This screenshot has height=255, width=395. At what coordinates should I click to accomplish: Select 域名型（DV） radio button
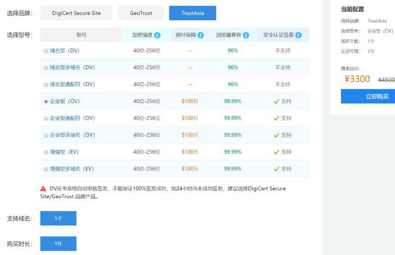tap(46, 51)
